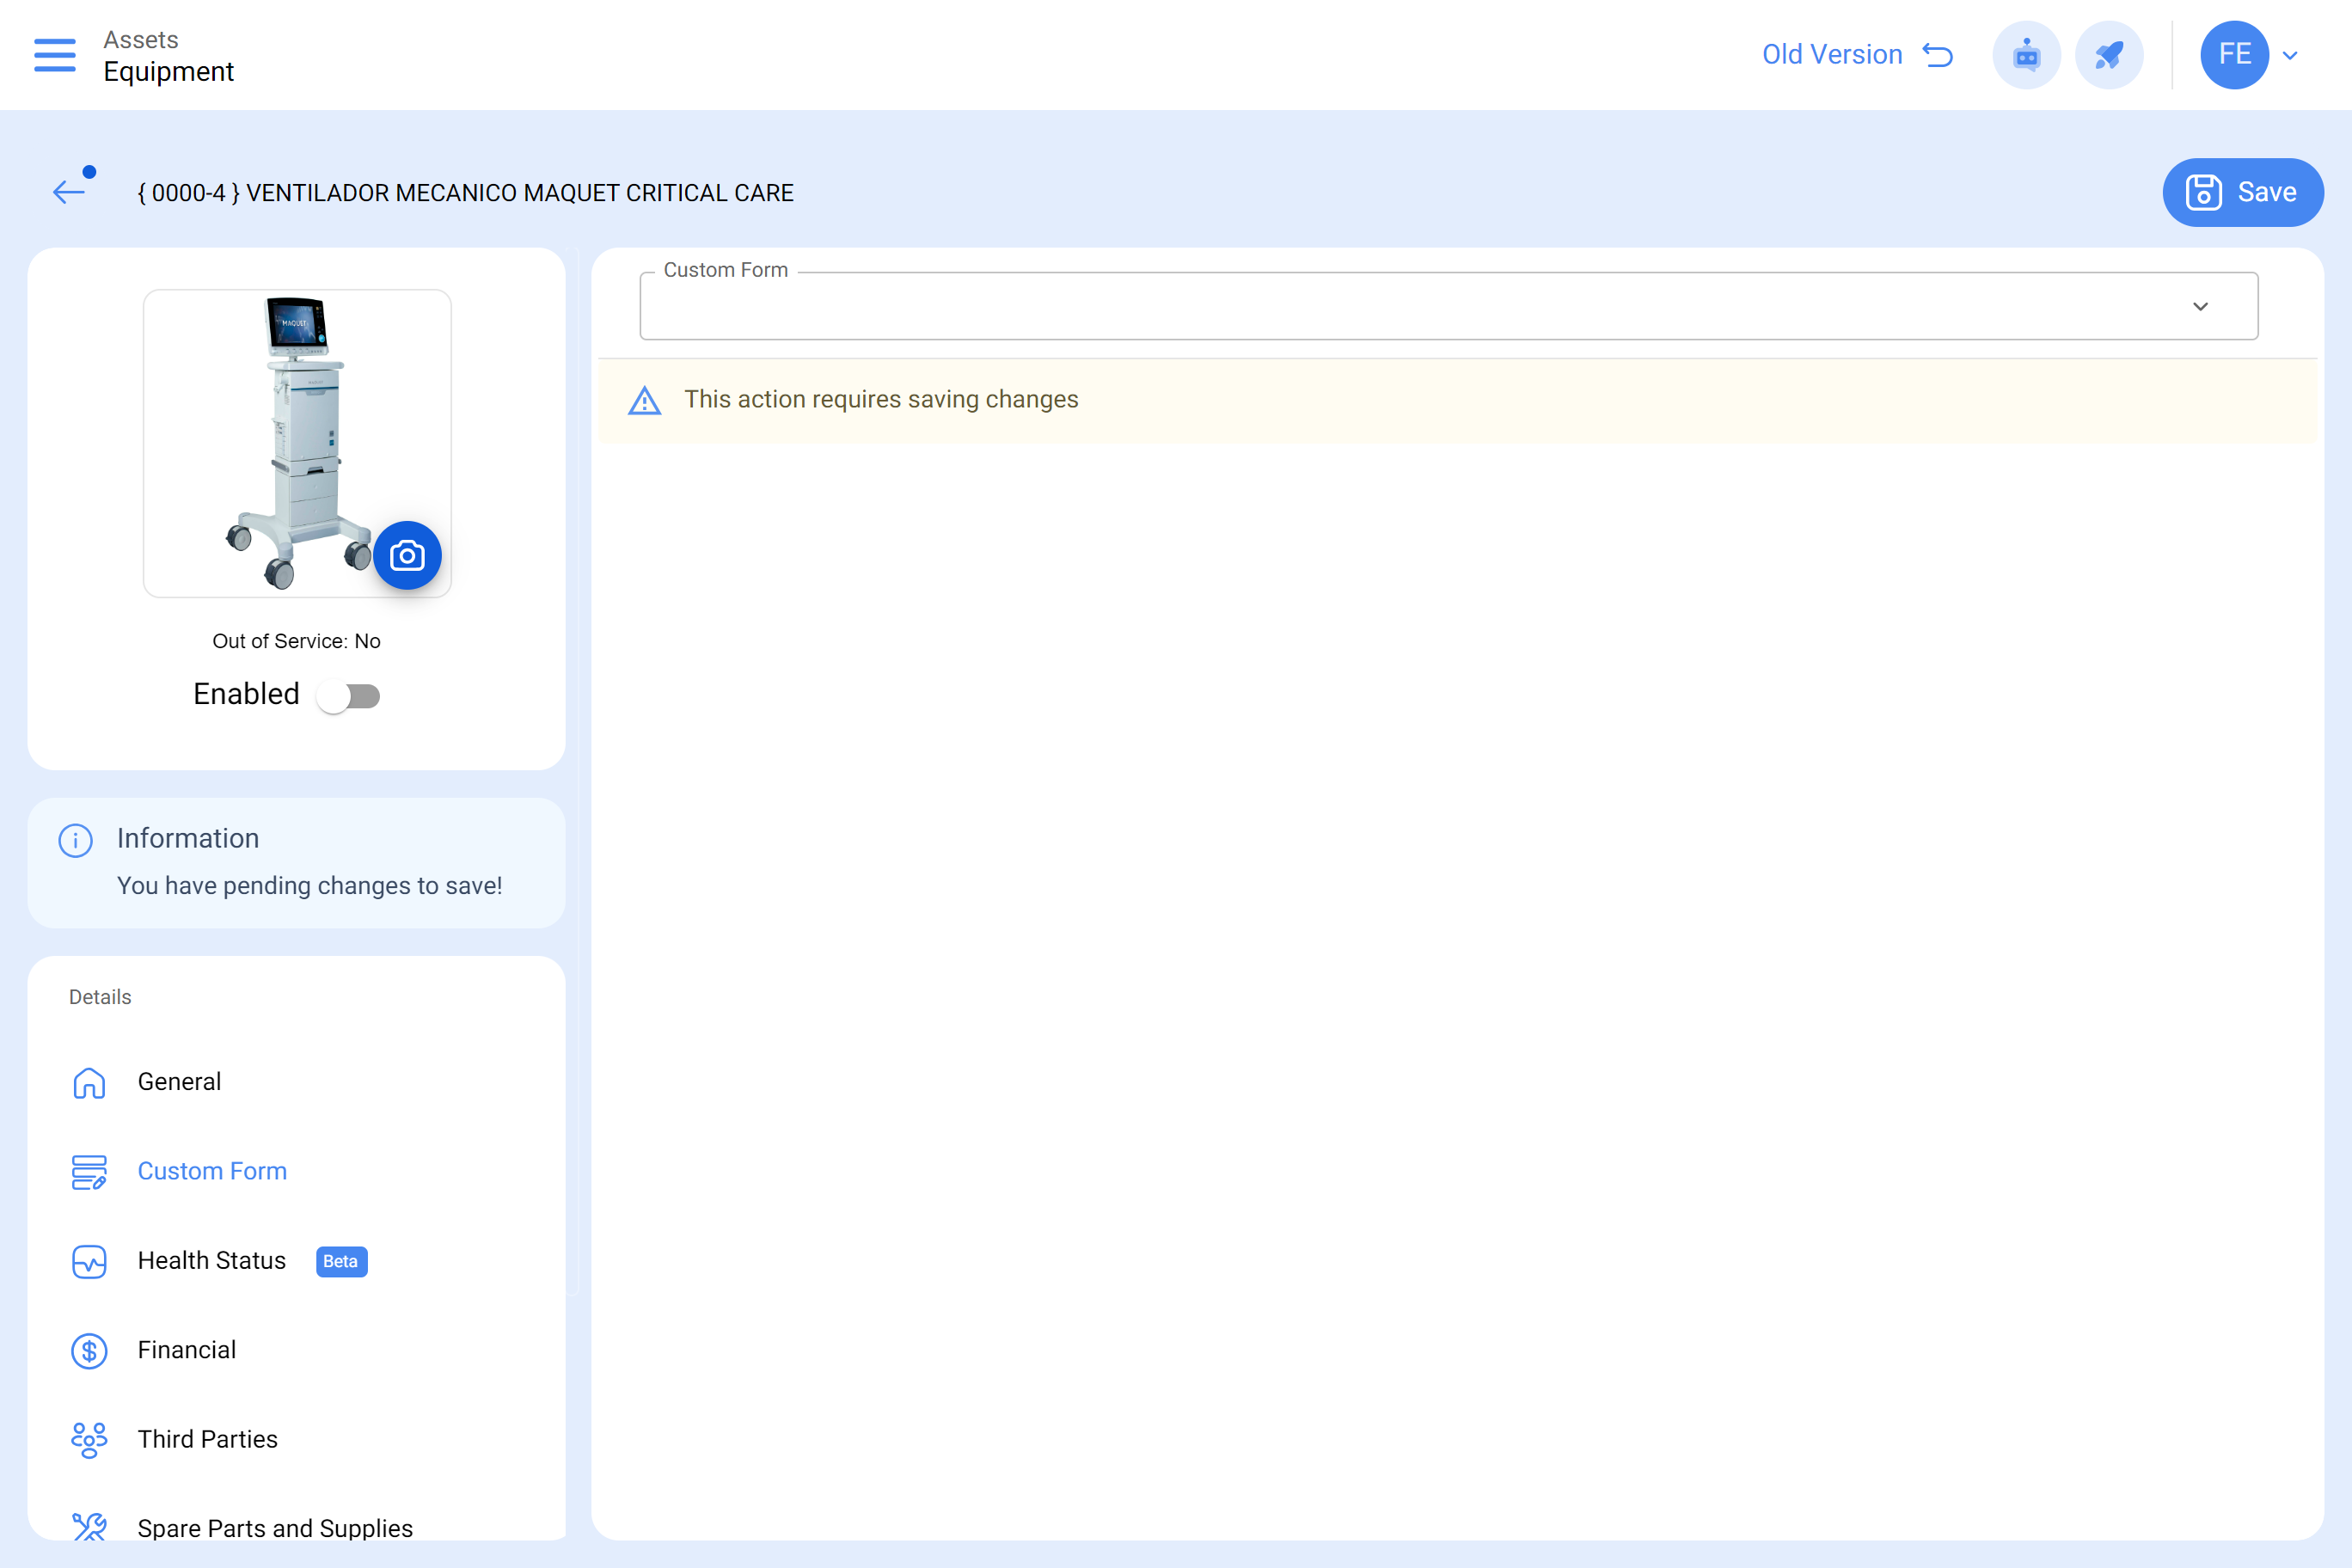
Task: Click the Spare Parts tools icon
Action: [x=89, y=1526]
